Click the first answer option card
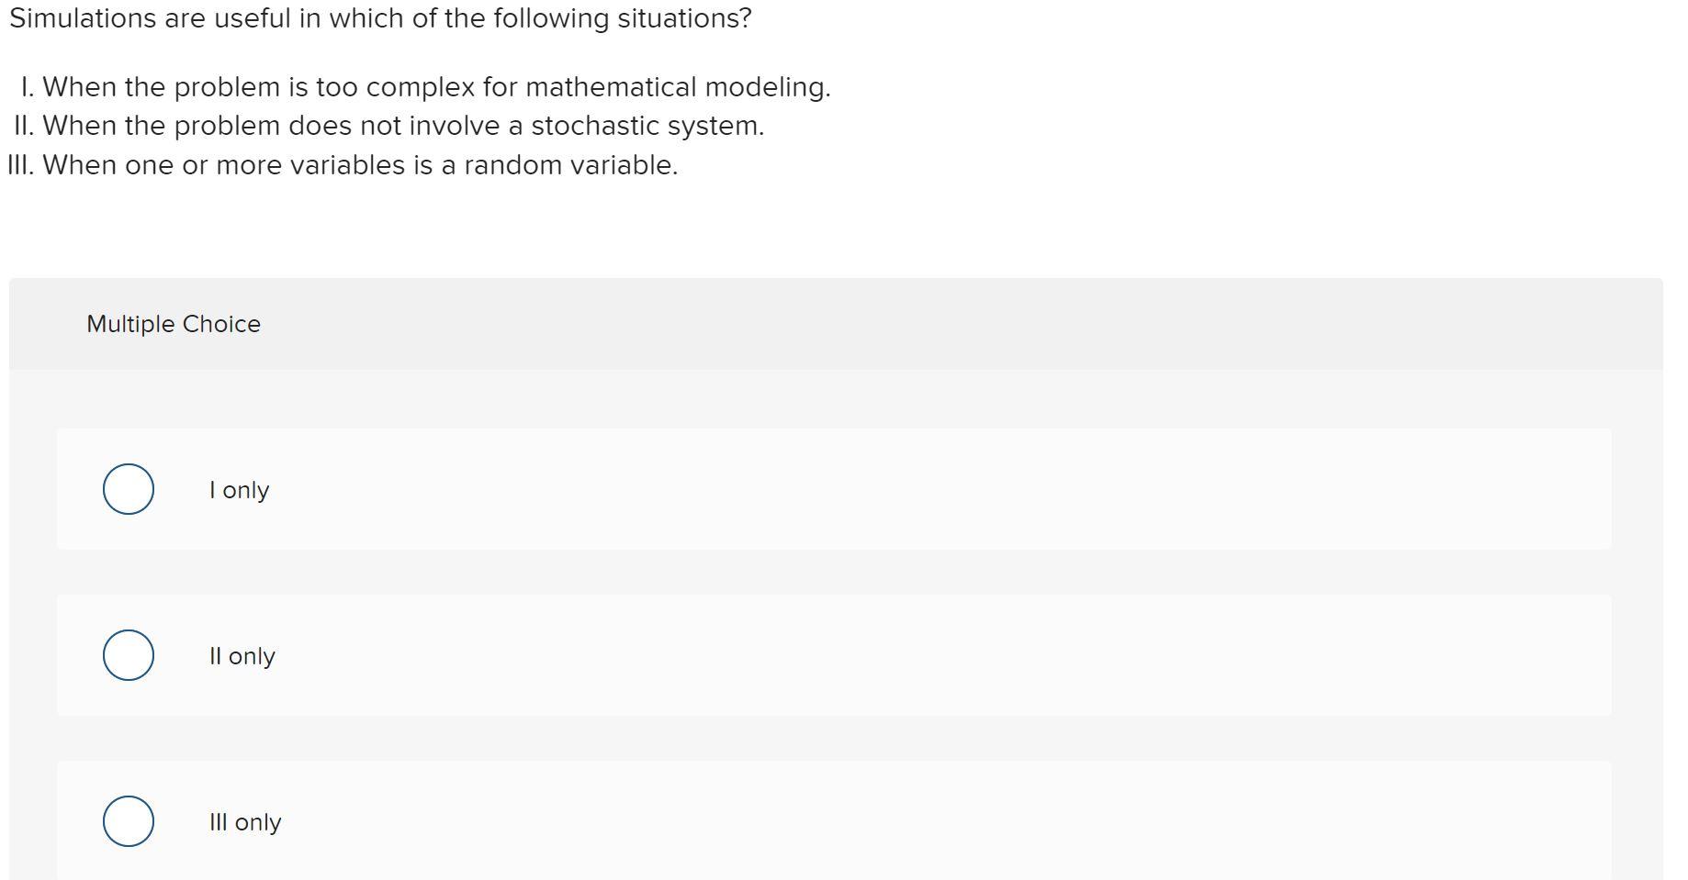The height and width of the screenshot is (880, 1688). (x=834, y=489)
